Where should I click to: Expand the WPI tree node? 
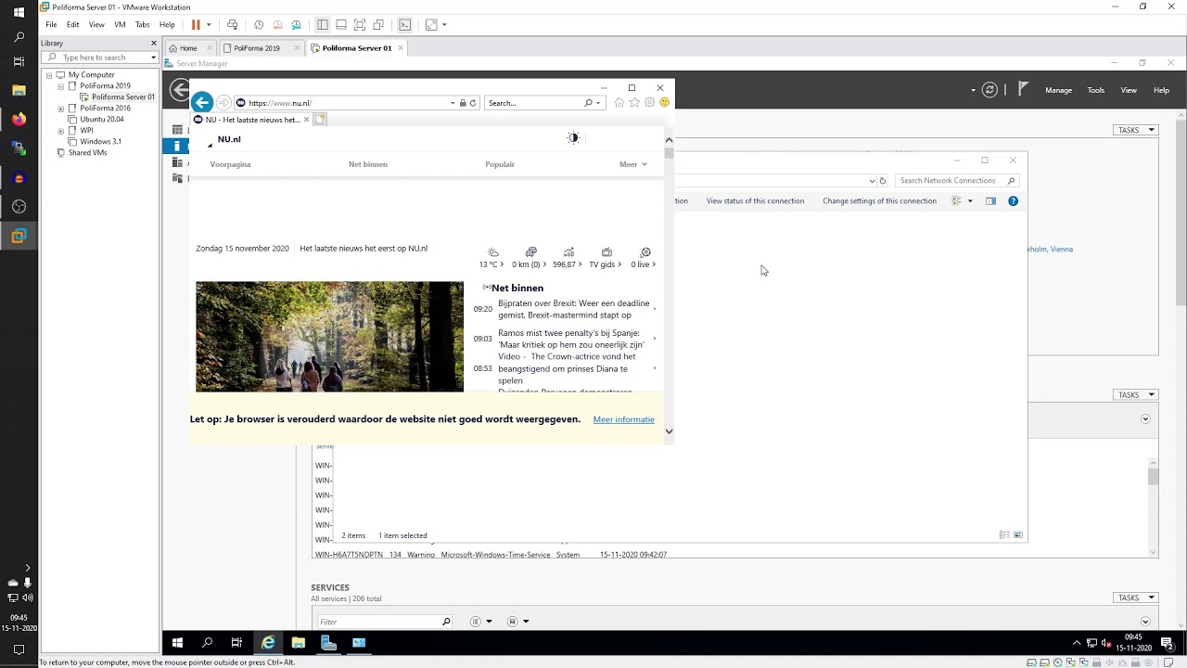click(x=61, y=131)
